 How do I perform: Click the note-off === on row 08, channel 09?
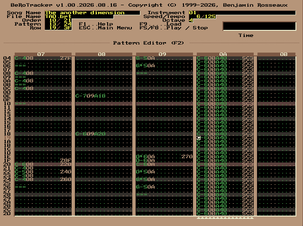click(142, 73)
